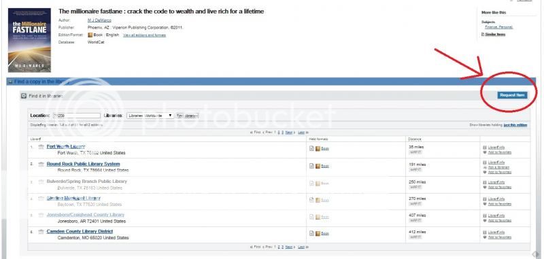Open Jonesboro/Craighead County Library link
544x259 pixels.
tap(86, 215)
